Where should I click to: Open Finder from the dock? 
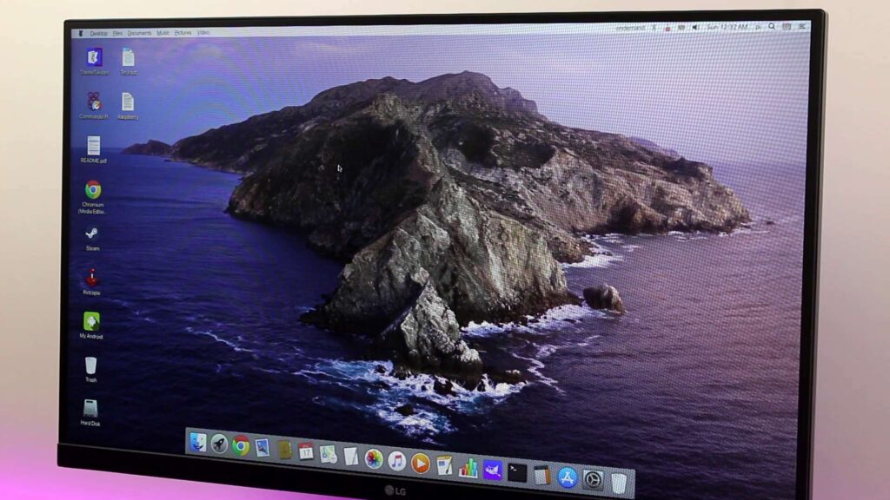[197, 442]
